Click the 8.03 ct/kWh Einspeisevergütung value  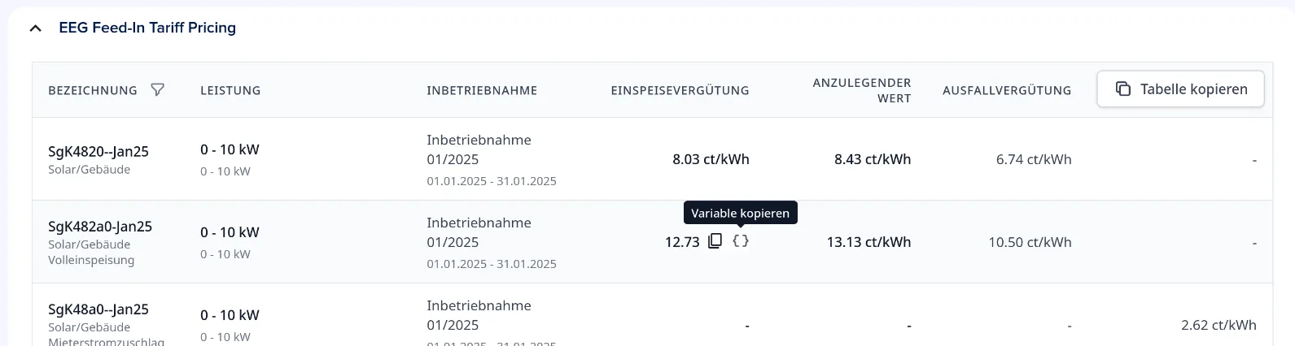(x=711, y=159)
